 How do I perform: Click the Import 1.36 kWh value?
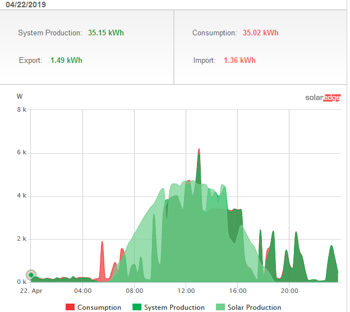(x=240, y=61)
